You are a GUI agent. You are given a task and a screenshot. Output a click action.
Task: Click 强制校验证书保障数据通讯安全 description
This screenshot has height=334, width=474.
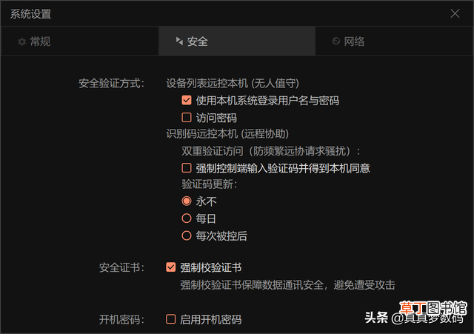pyautogui.click(x=288, y=285)
